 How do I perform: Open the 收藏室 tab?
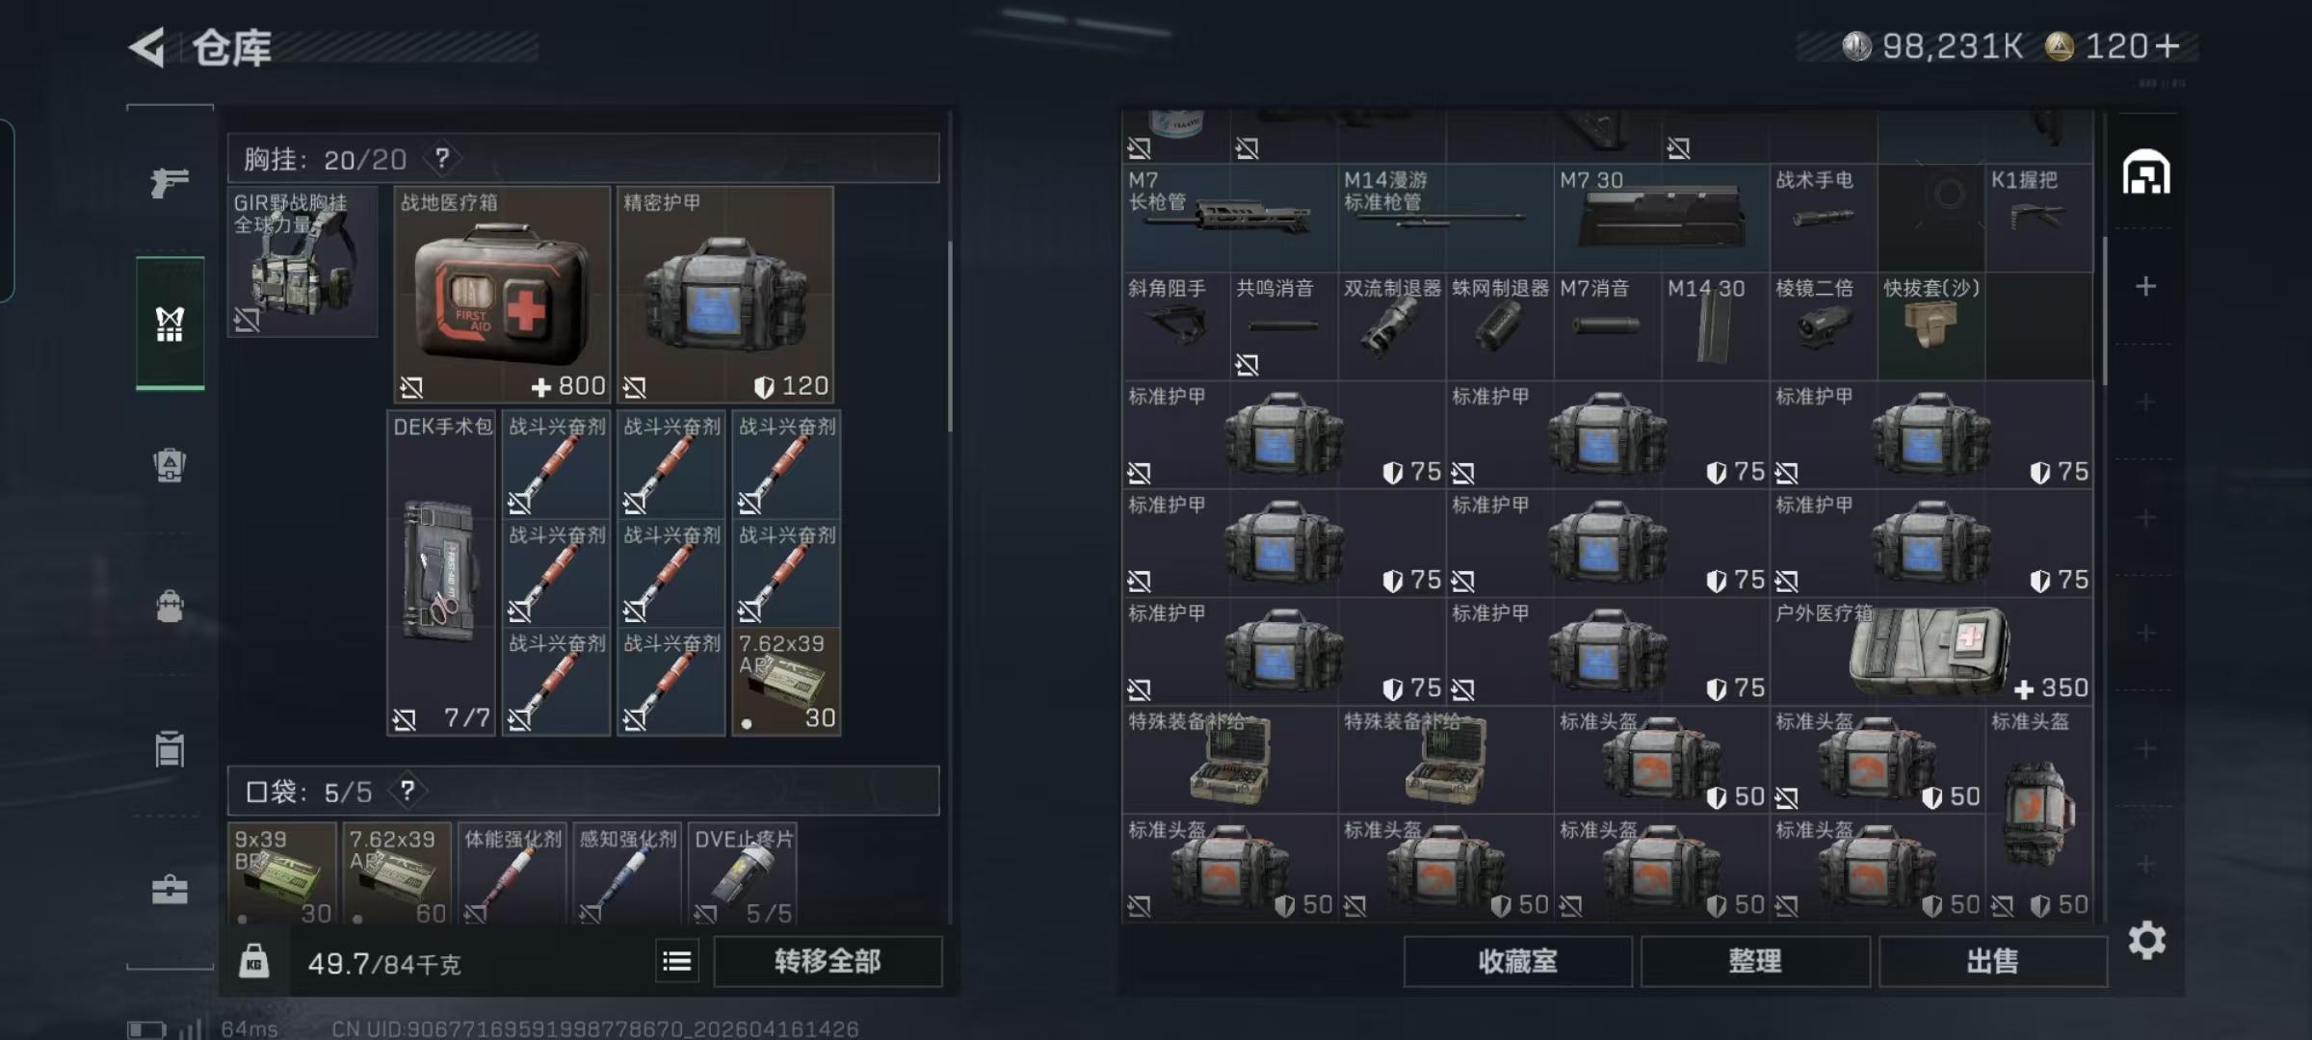[1517, 961]
